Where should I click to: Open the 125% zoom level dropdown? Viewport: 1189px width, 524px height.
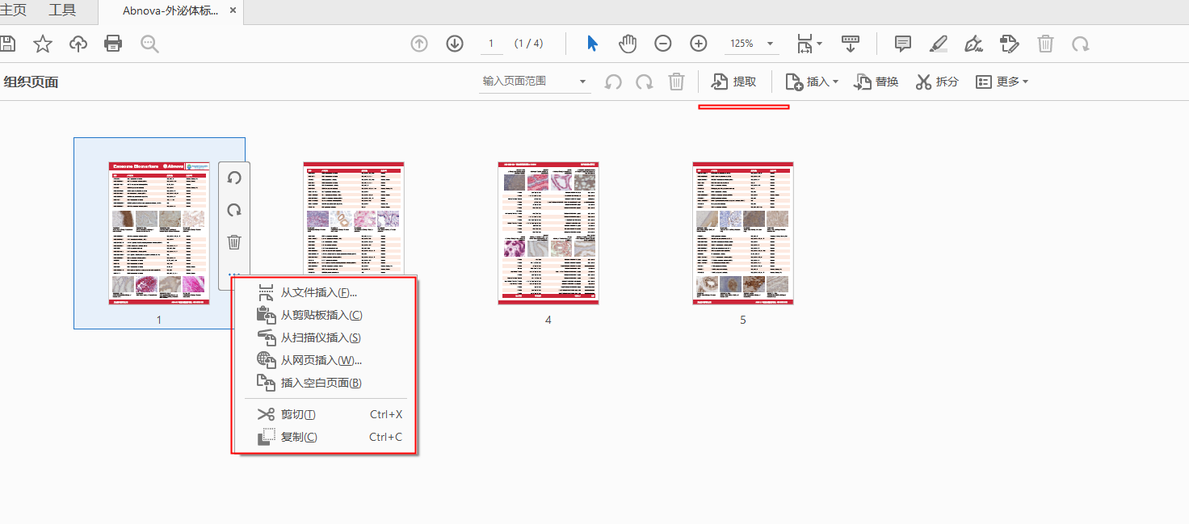[x=770, y=44]
